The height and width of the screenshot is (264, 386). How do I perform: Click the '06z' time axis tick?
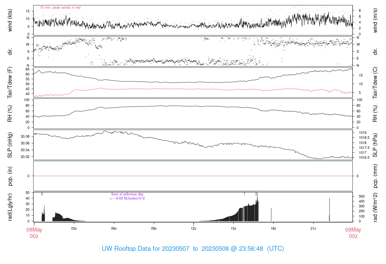[114, 229]
